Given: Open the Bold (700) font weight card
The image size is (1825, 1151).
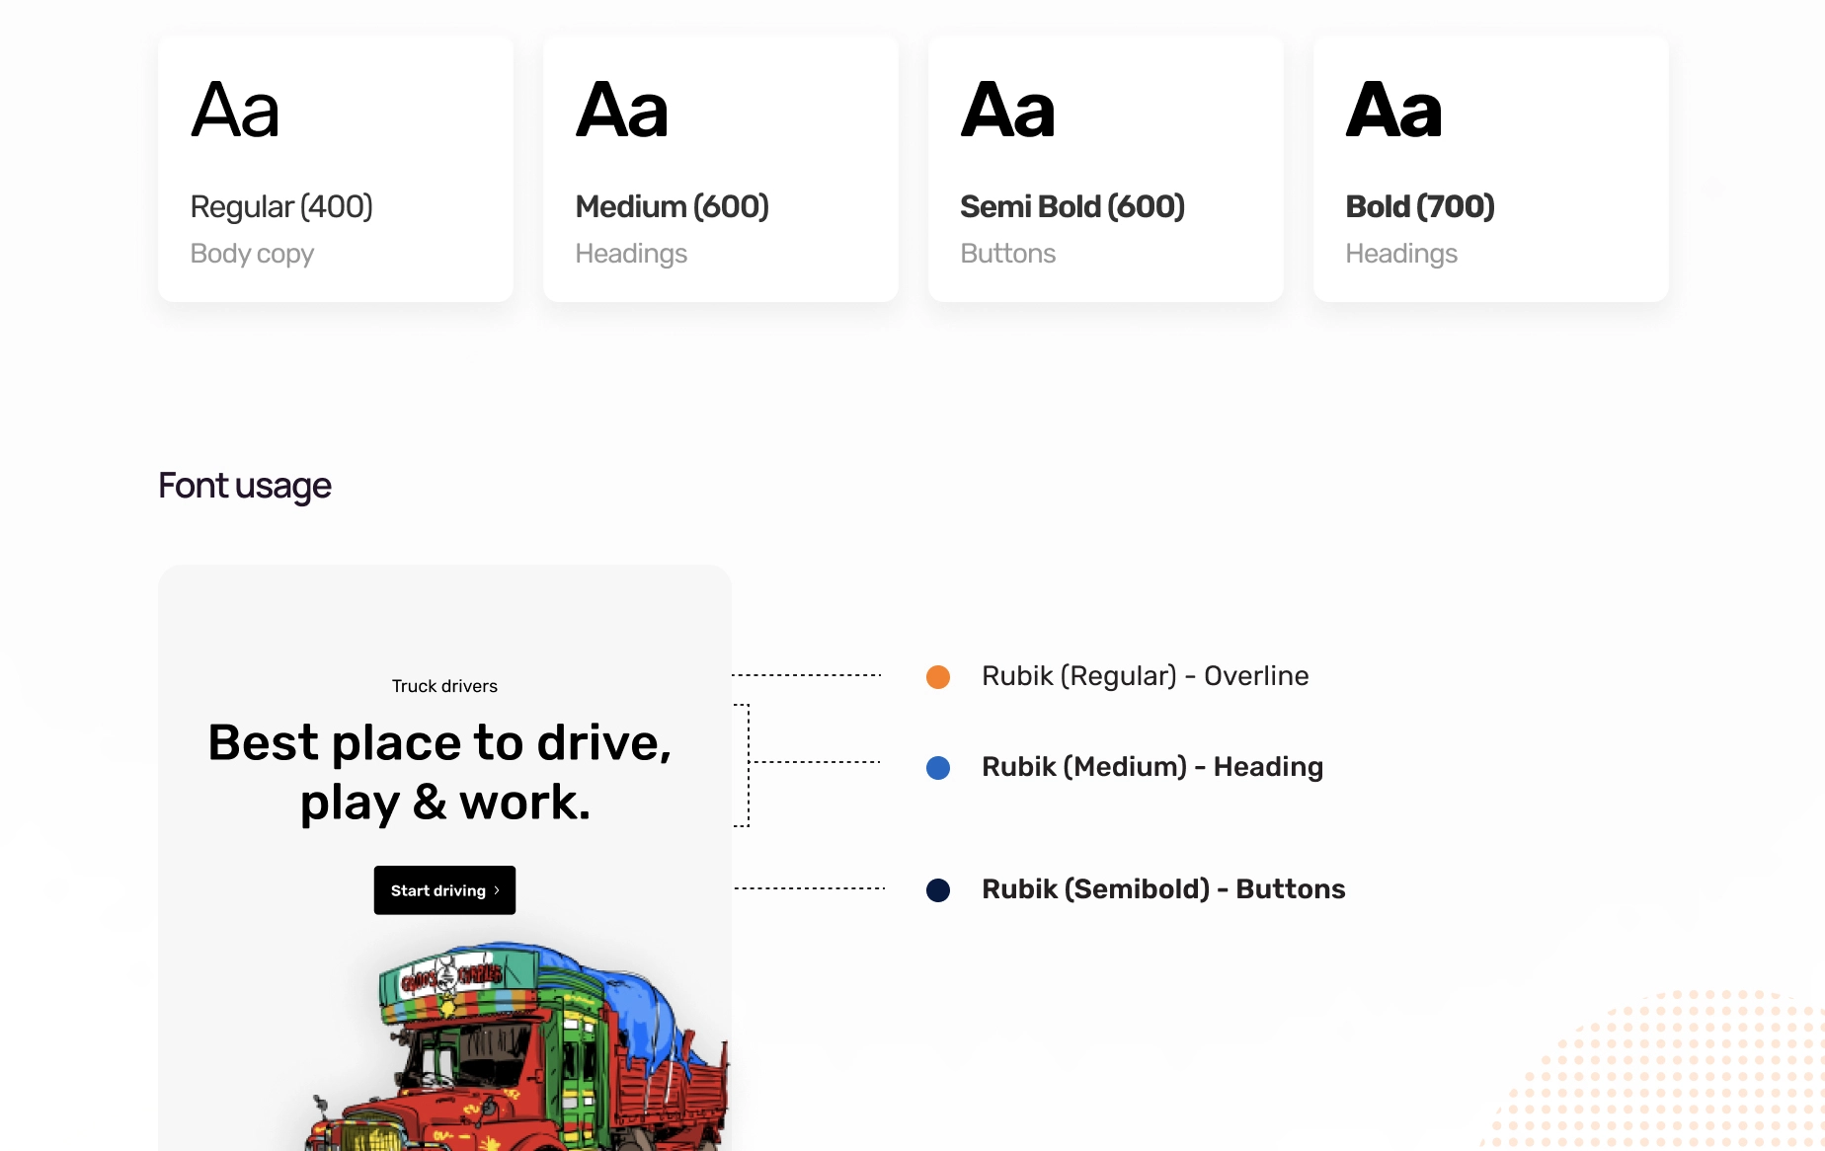Looking at the screenshot, I should [1491, 169].
